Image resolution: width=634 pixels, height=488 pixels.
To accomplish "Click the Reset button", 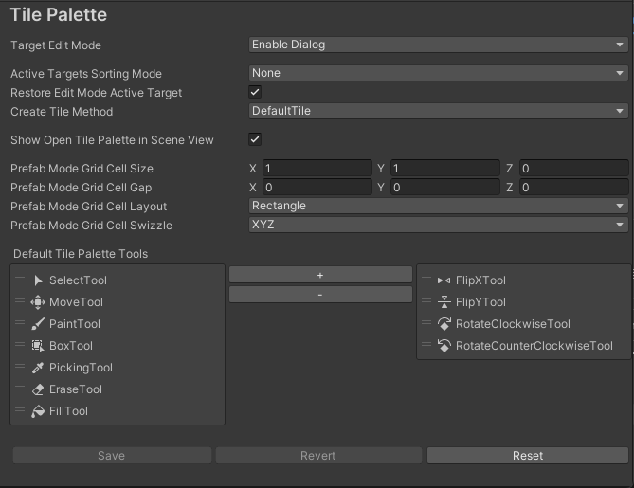I will coord(527,456).
